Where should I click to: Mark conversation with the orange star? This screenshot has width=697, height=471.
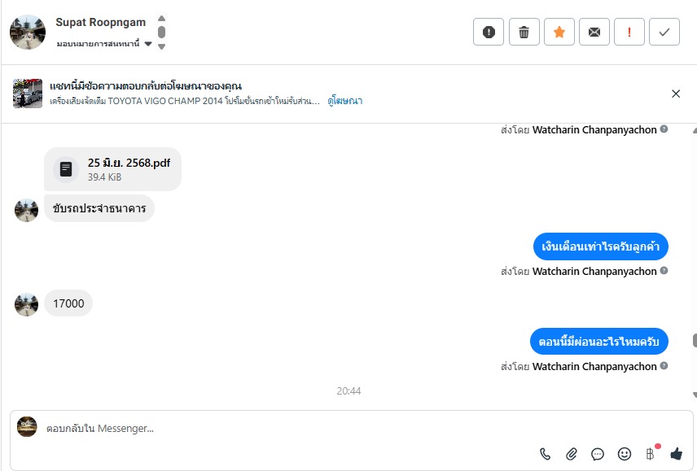click(x=559, y=32)
